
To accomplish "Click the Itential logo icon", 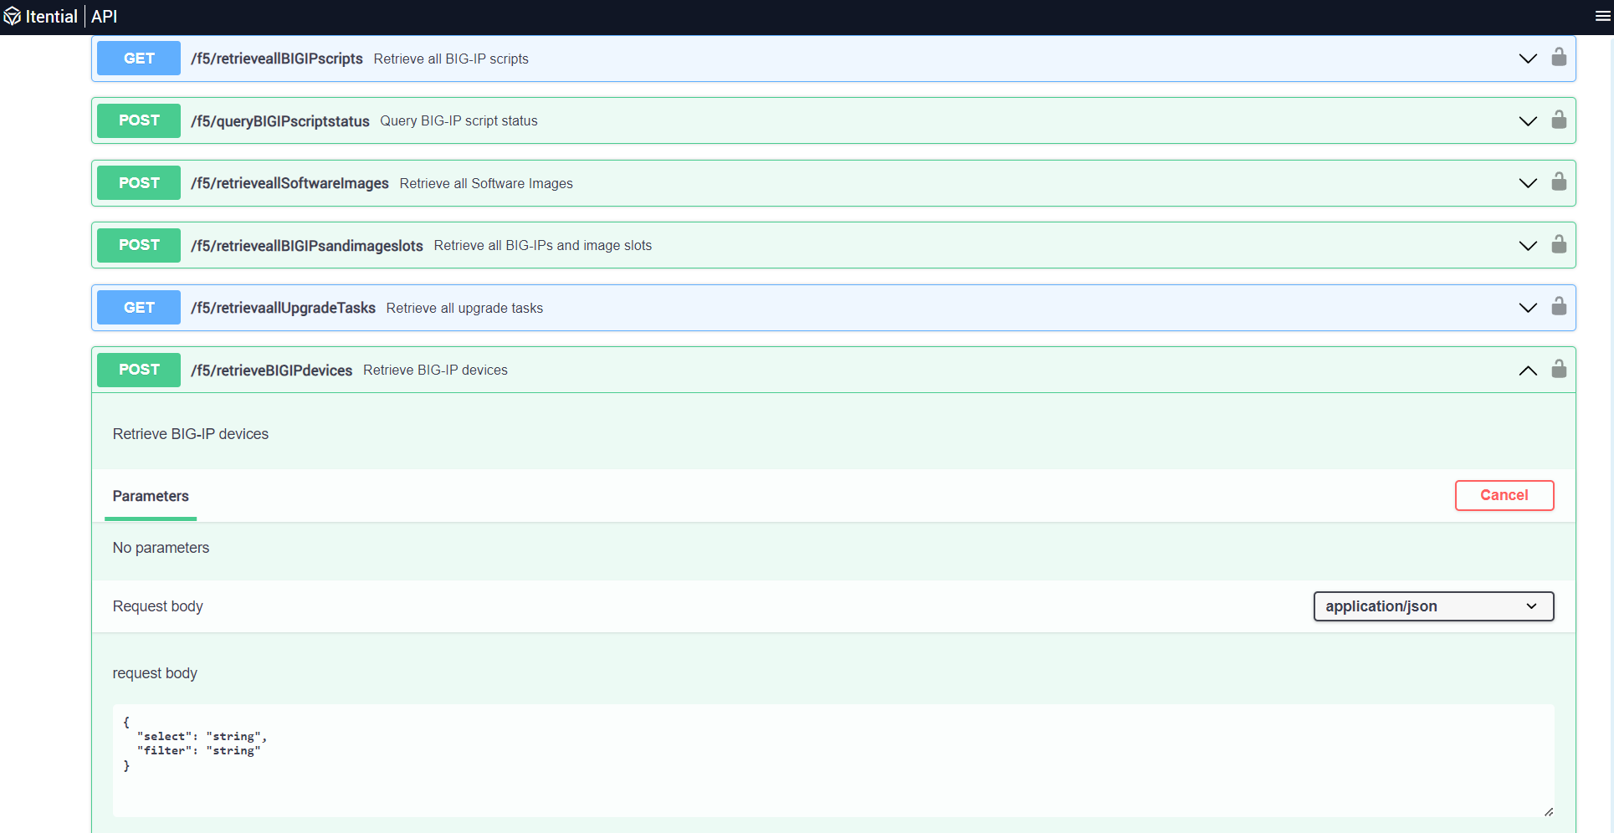I will 13,17.
